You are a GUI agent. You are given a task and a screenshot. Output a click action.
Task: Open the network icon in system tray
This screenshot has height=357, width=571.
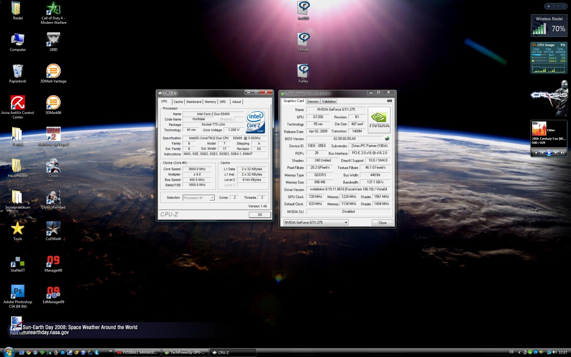click(x=549, y=352)
